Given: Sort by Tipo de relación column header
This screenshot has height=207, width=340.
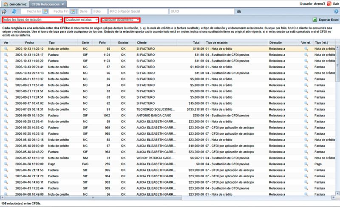Looking at the screenshot, I should pyautogui.click(x=236, y=43).
